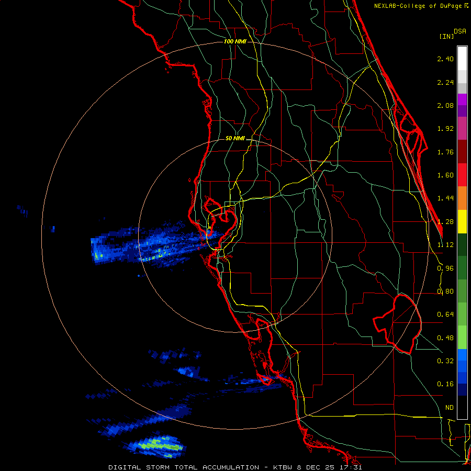
Task: Click the 50 NMI range ring label
Action: (x=235, y=139)
